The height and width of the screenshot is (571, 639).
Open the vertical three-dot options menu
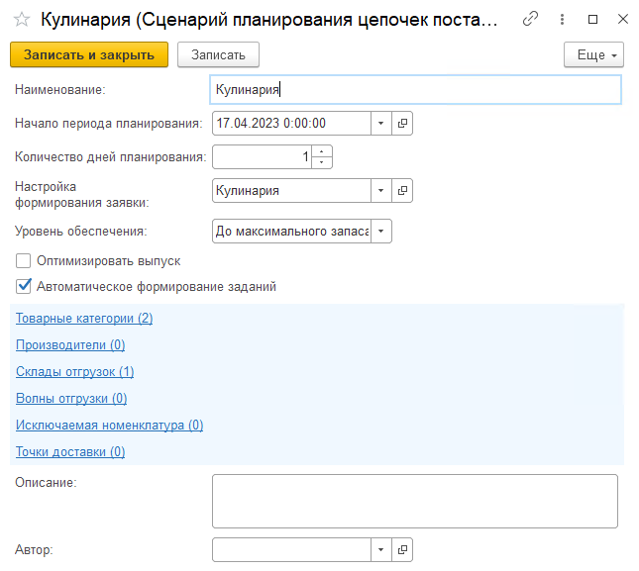point(564,19)
